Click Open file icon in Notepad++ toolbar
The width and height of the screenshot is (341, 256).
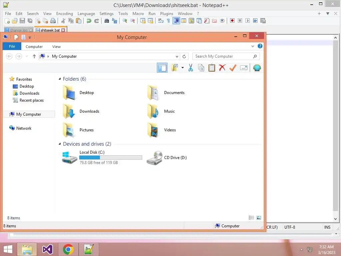point(15,21)
